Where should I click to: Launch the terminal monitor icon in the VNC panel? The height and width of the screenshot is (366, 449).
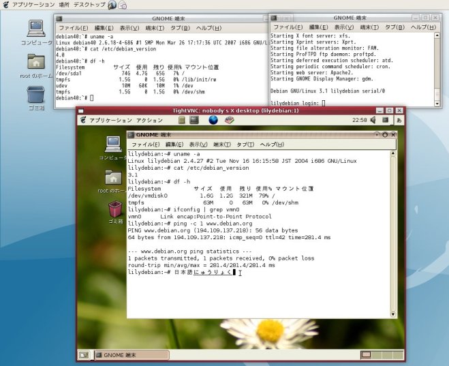[194, 120]
